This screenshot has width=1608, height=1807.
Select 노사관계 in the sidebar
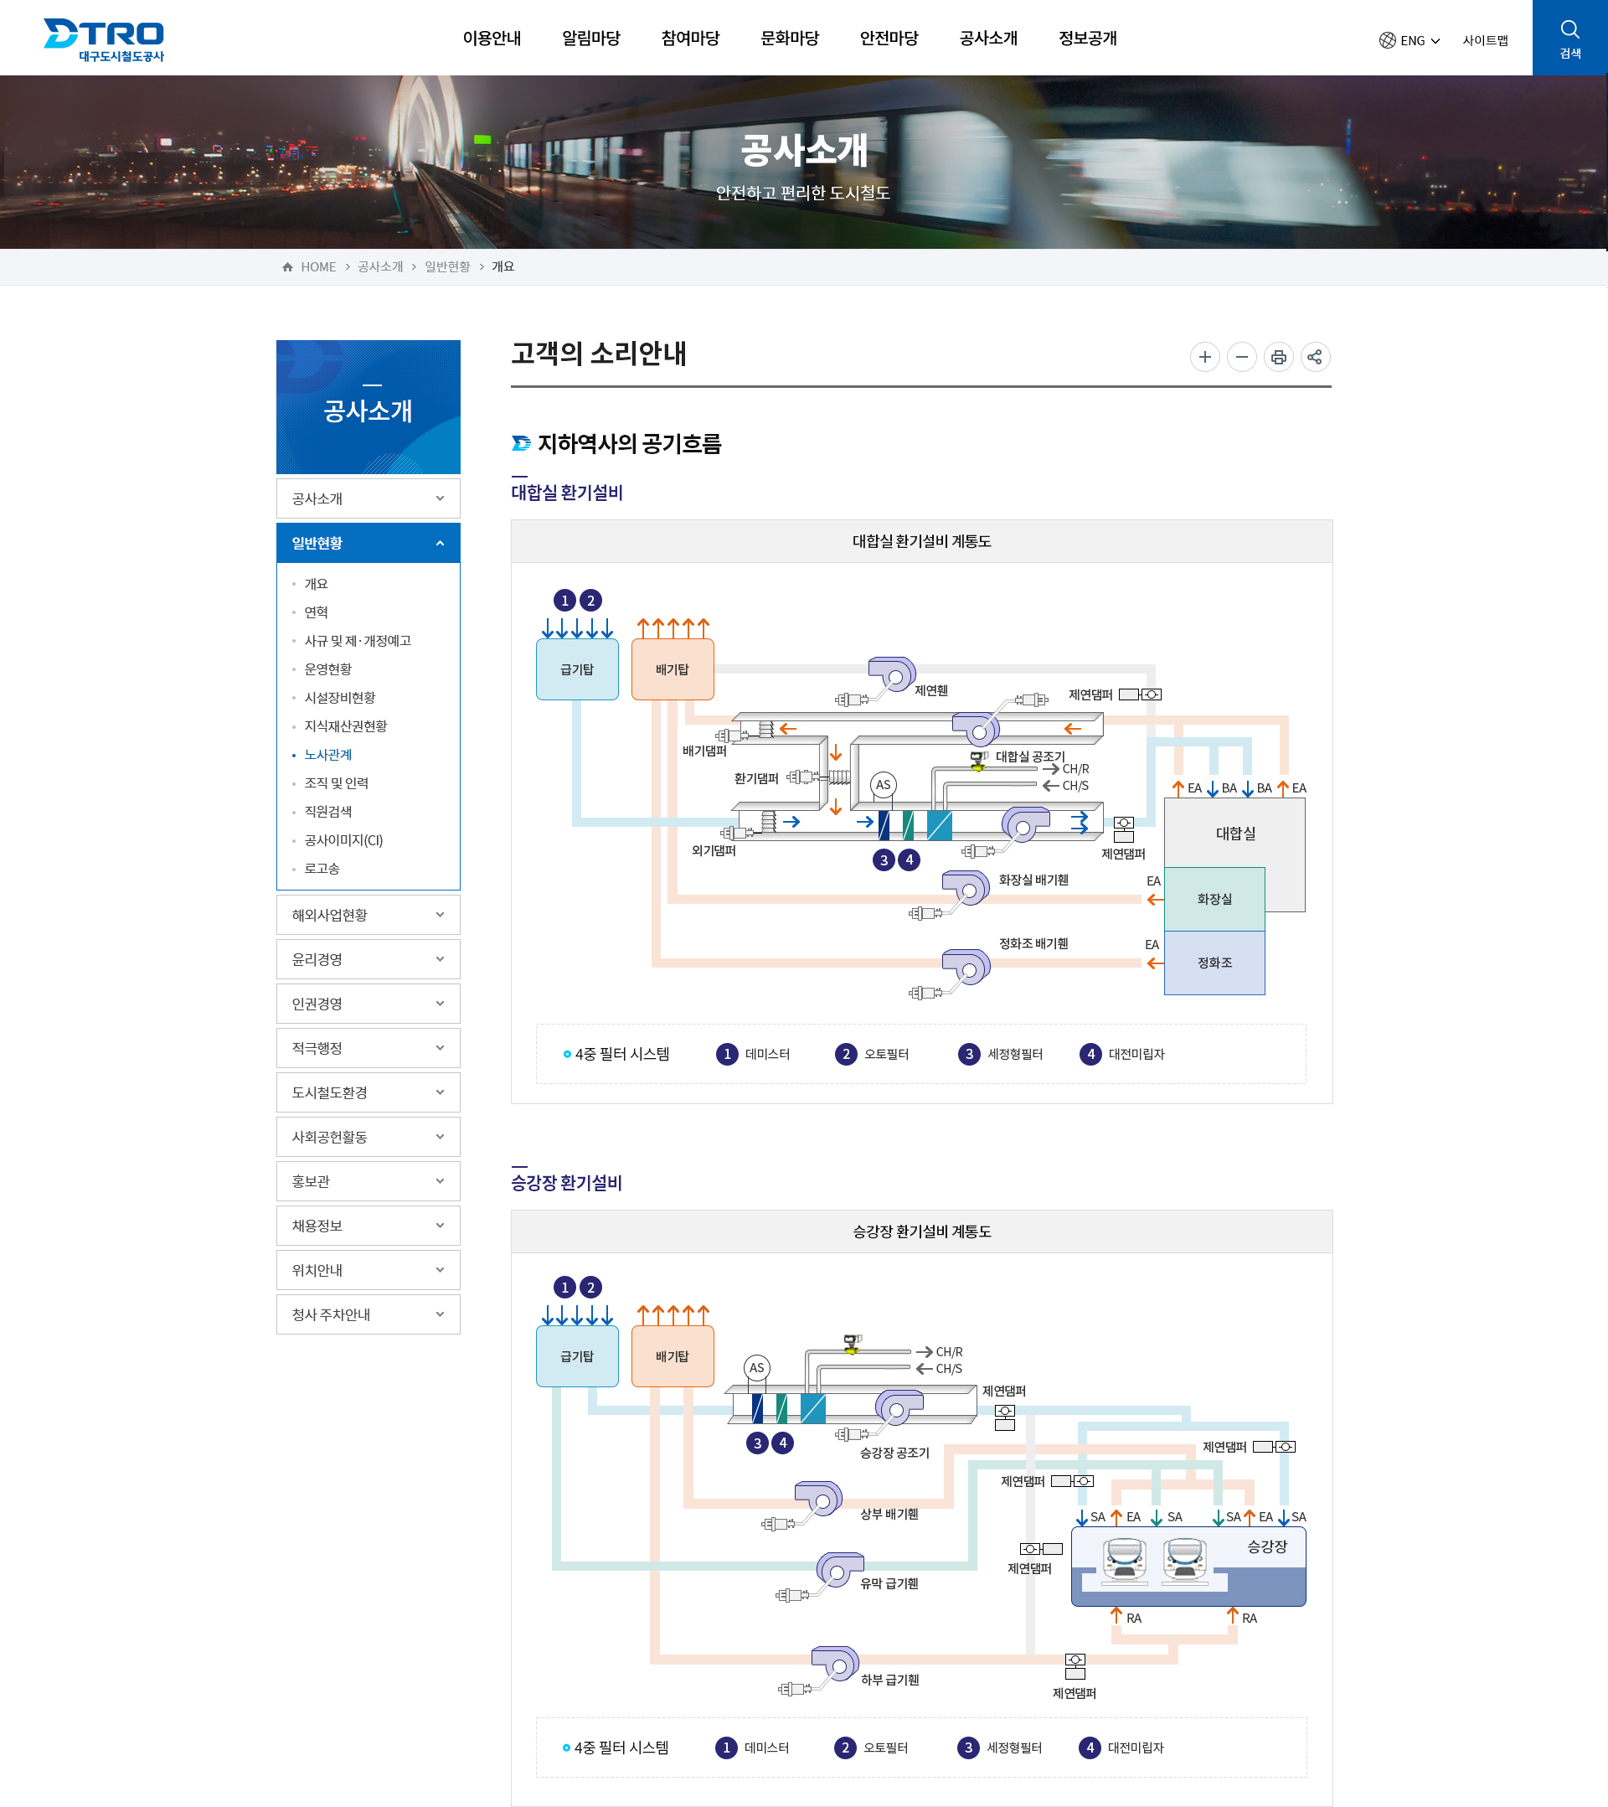pyautogui.click(x=328, y=754)
